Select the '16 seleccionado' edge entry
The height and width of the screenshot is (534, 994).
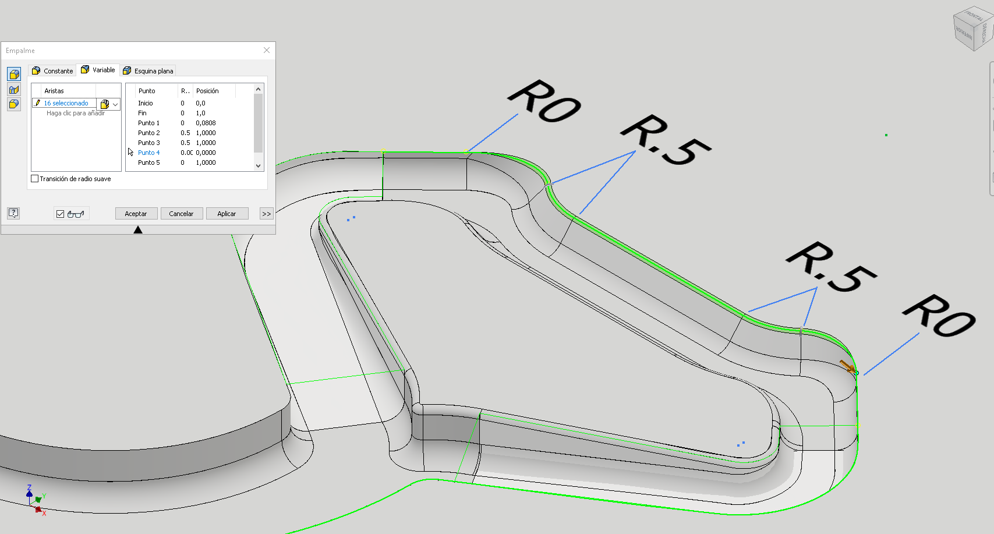tap(66, 103)
